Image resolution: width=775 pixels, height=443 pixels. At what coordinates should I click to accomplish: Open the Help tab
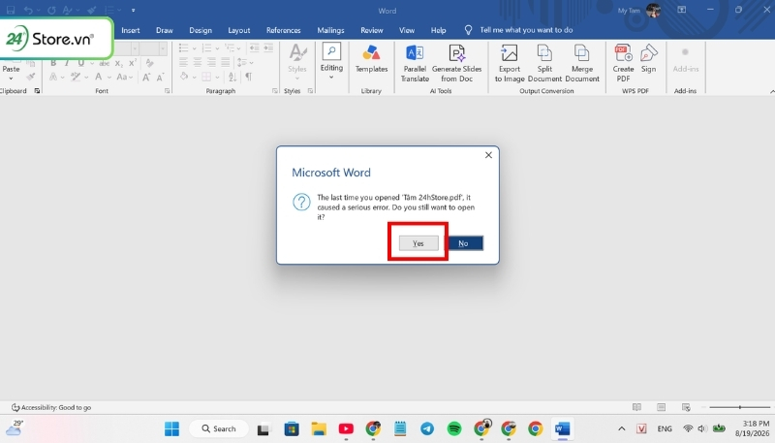tap(438, 30)
